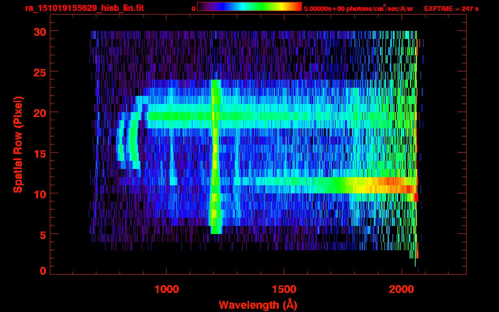Click the y-axis tick label 0
This screenshot has height=312, width=499.
pos(42,270)
